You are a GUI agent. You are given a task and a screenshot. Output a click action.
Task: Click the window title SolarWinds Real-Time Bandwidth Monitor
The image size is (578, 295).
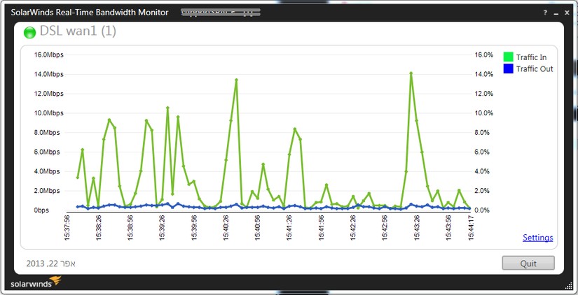point(90,12)
